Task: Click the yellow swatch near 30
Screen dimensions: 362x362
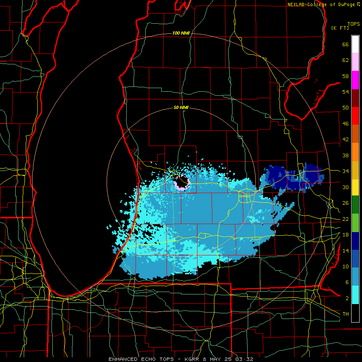Action: pyautogui.click(x=355, y=187)
